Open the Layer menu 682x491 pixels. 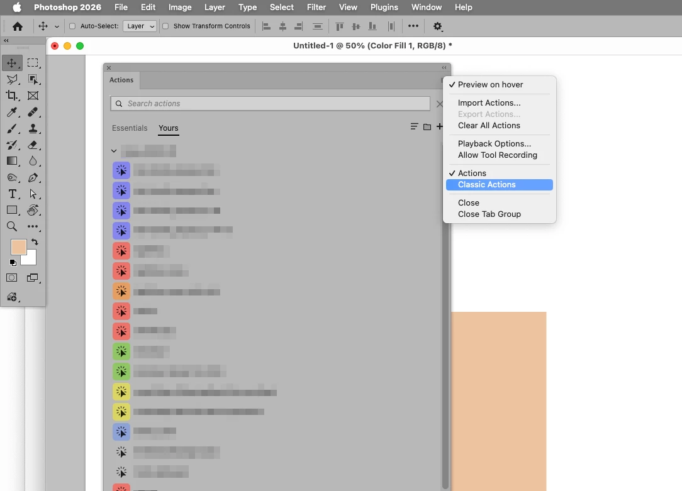[x=215, y=8]
